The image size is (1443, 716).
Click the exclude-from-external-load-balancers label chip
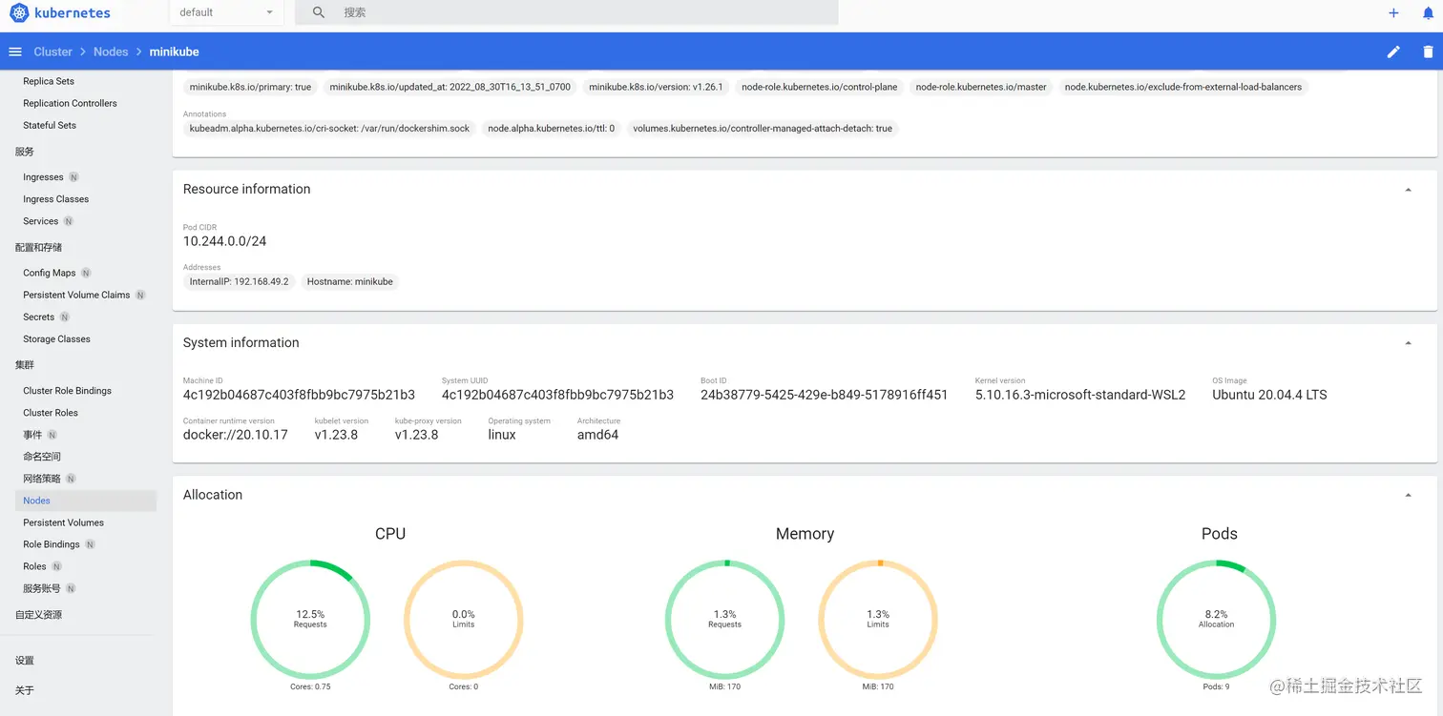(x=1183, y=87)
